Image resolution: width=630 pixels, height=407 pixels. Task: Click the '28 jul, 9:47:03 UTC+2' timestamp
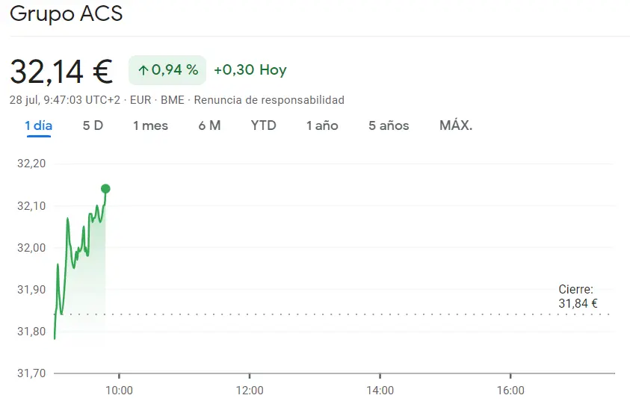pos(65,100)
